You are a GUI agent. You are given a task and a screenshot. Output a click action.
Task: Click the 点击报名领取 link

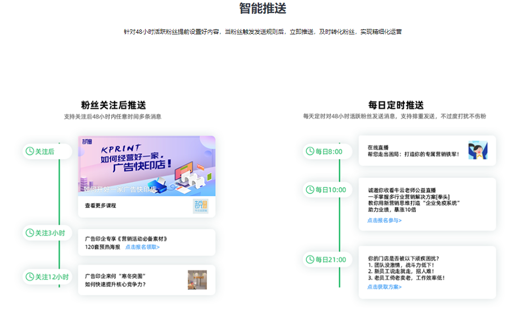(143, 247)
